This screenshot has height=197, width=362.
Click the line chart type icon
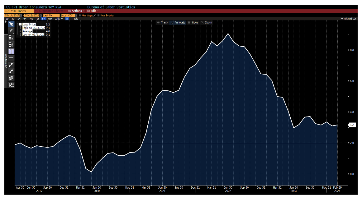click(x=67, y=19)
